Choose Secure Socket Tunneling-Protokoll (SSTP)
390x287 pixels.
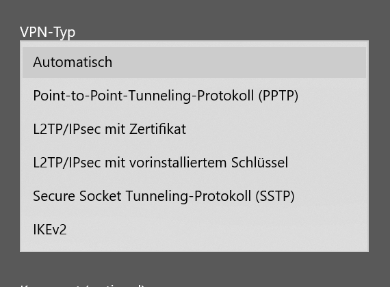(194, 196)
